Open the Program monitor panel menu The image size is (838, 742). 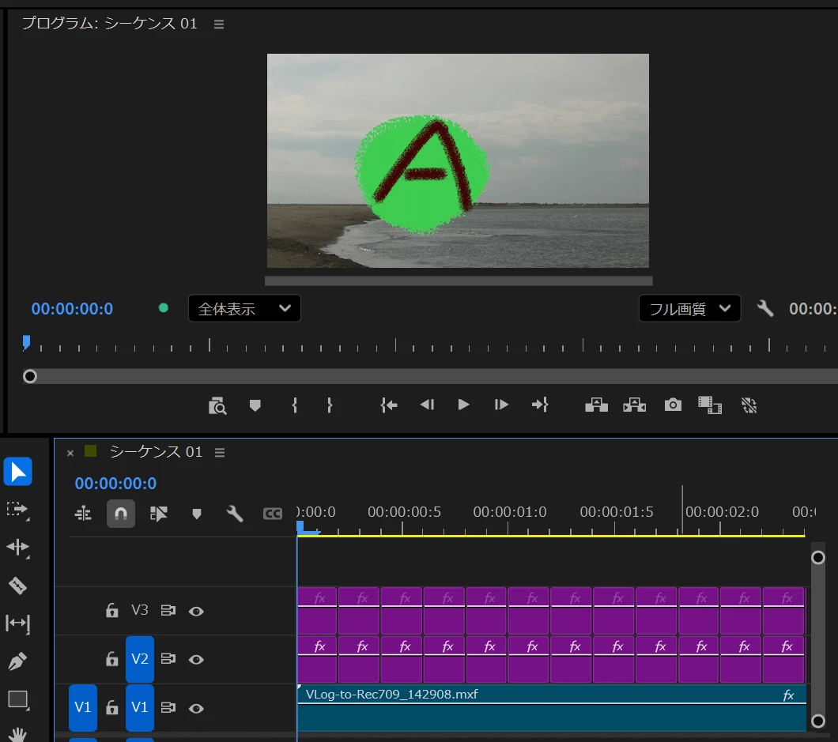(x=218, y=24)
